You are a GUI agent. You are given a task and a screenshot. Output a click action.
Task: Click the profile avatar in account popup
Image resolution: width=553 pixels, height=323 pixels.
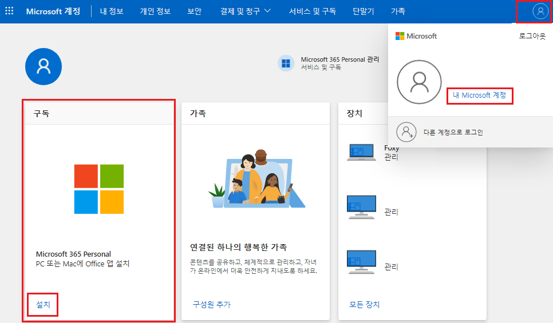(x=419, y=82)
